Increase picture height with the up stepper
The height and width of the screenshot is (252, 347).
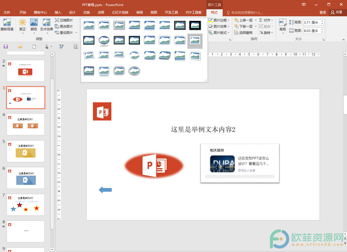(x=322, y=21)
